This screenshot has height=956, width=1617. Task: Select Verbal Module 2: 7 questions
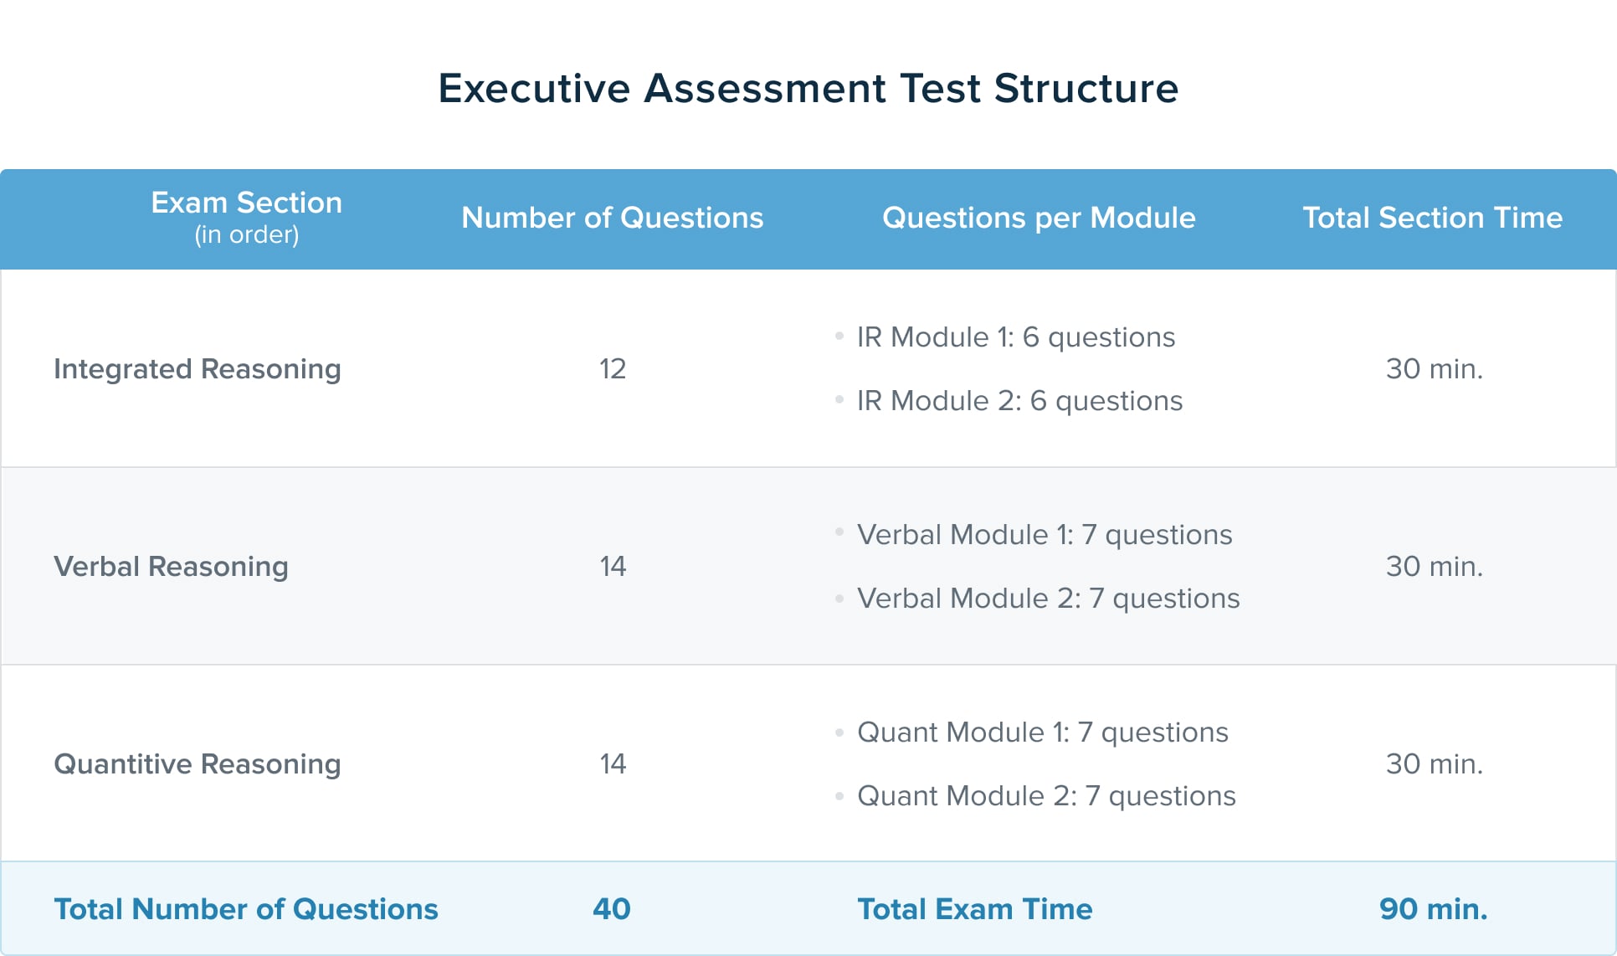1048,599
